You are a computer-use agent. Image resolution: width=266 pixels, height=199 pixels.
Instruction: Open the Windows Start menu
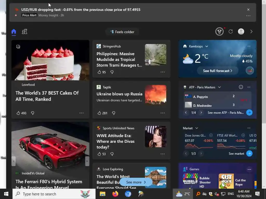coord(6,194)
